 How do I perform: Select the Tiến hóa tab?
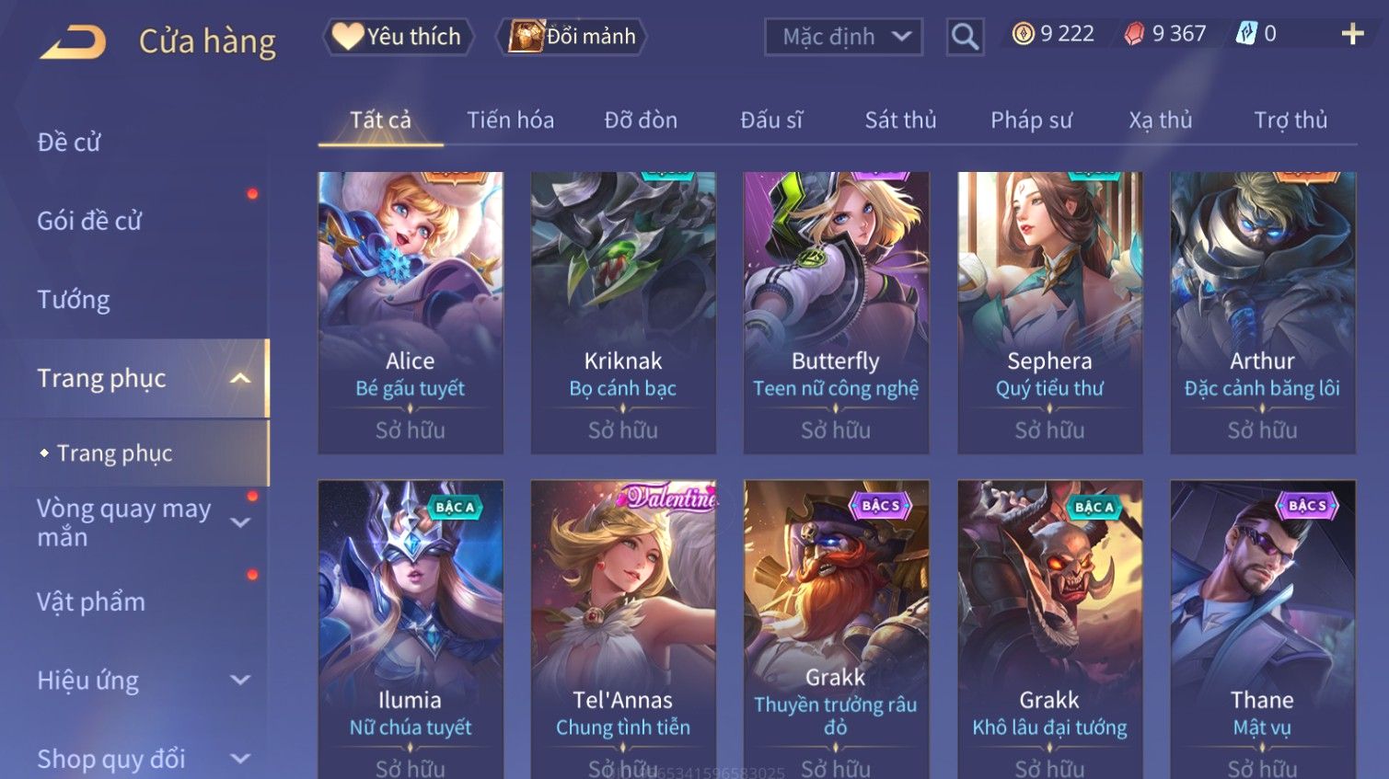[510, 120]
